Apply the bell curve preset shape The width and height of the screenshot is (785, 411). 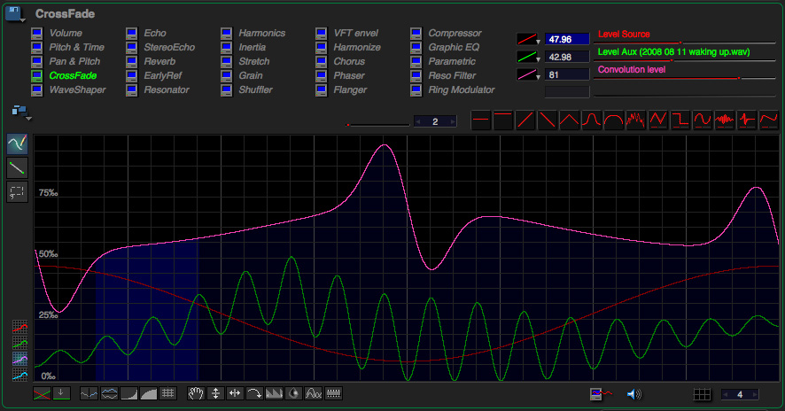[x=591, y=120]
